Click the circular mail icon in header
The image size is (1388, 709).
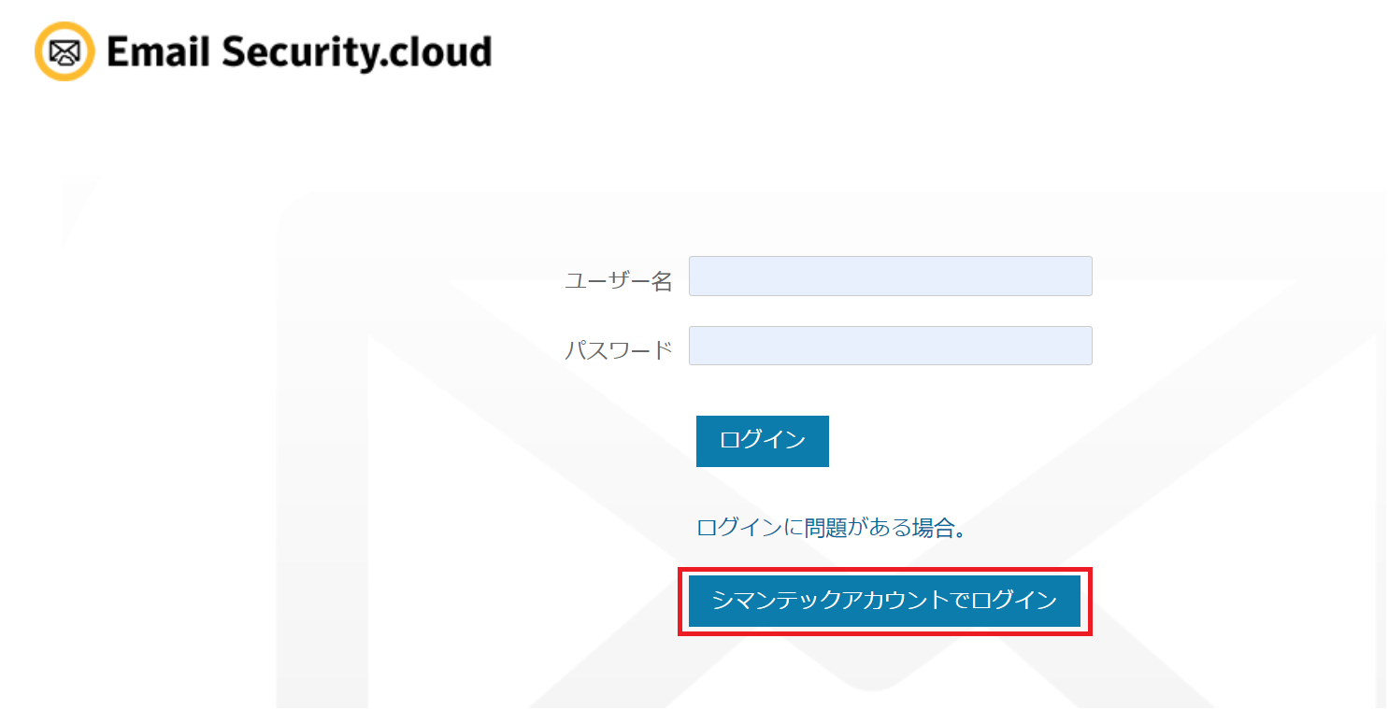[x=64, y=51]
